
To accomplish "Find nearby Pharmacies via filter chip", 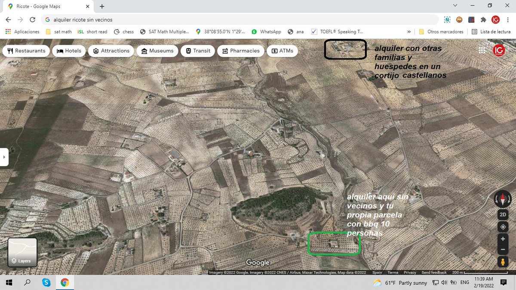I will click(x=241, y=51).
